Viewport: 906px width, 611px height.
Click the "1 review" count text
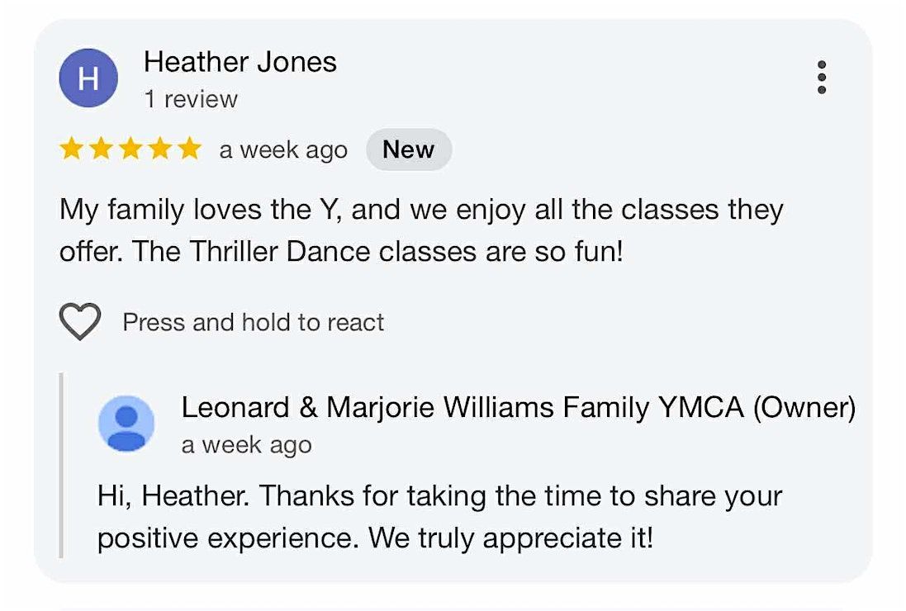[x=190, y=99]
